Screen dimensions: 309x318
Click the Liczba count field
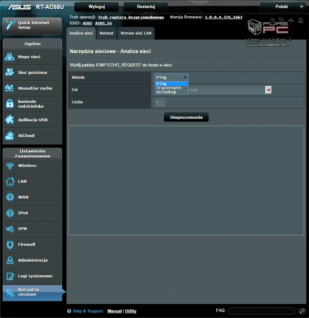click(x=160, y=102)
